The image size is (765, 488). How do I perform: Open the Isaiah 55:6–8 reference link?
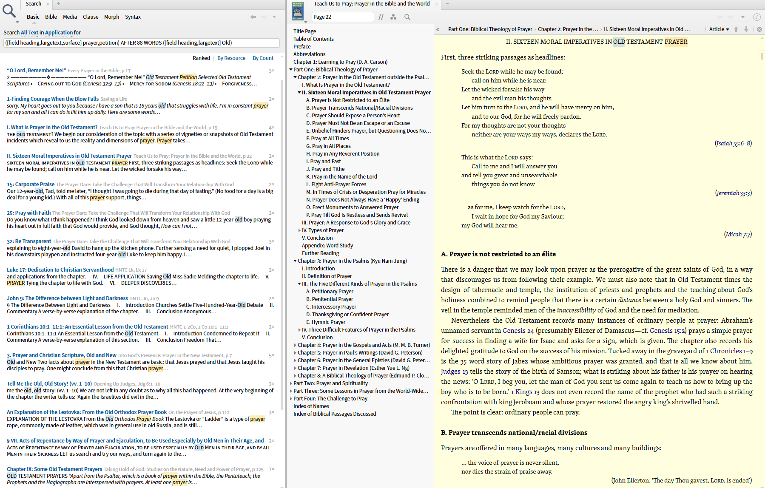pyautogui.click(x=734, y=143)
